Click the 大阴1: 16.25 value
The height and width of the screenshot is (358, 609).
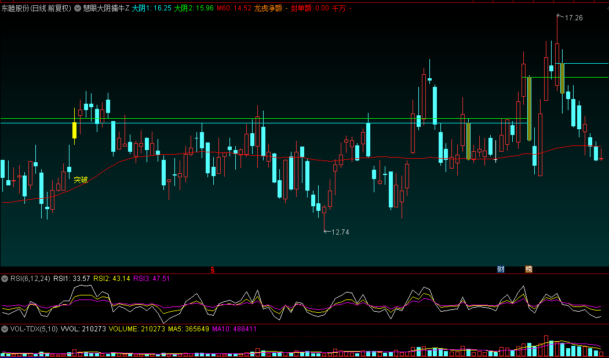point(151,8)
